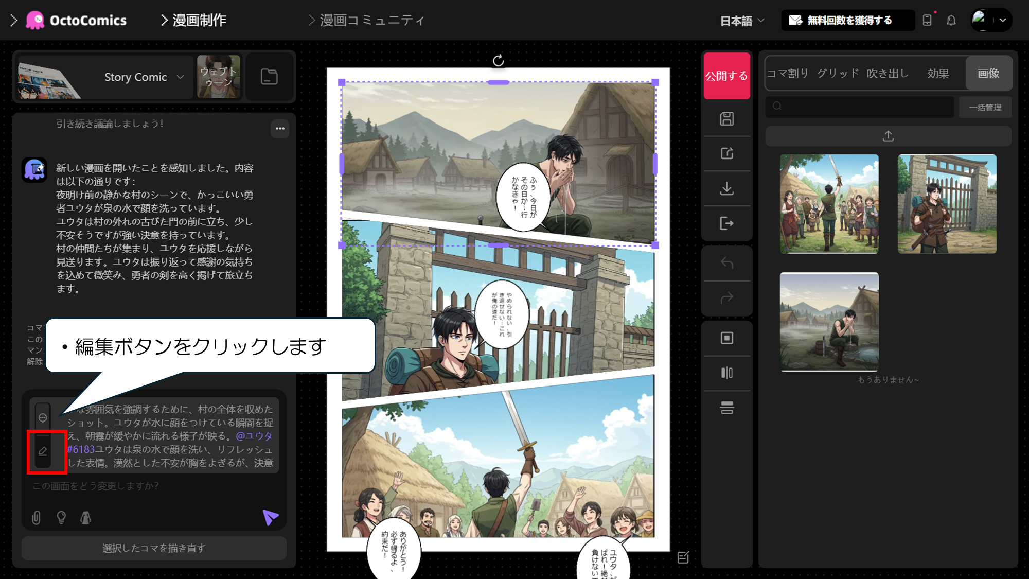
Task: Click the 一括管理 button
Action: pyautogui.click(x=985, y=108)
